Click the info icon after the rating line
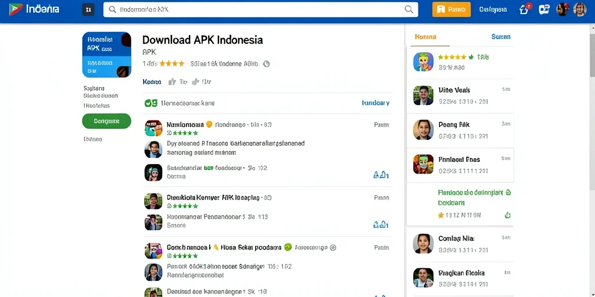This screenshot has width=595, height=297. (x=266, y=64)
